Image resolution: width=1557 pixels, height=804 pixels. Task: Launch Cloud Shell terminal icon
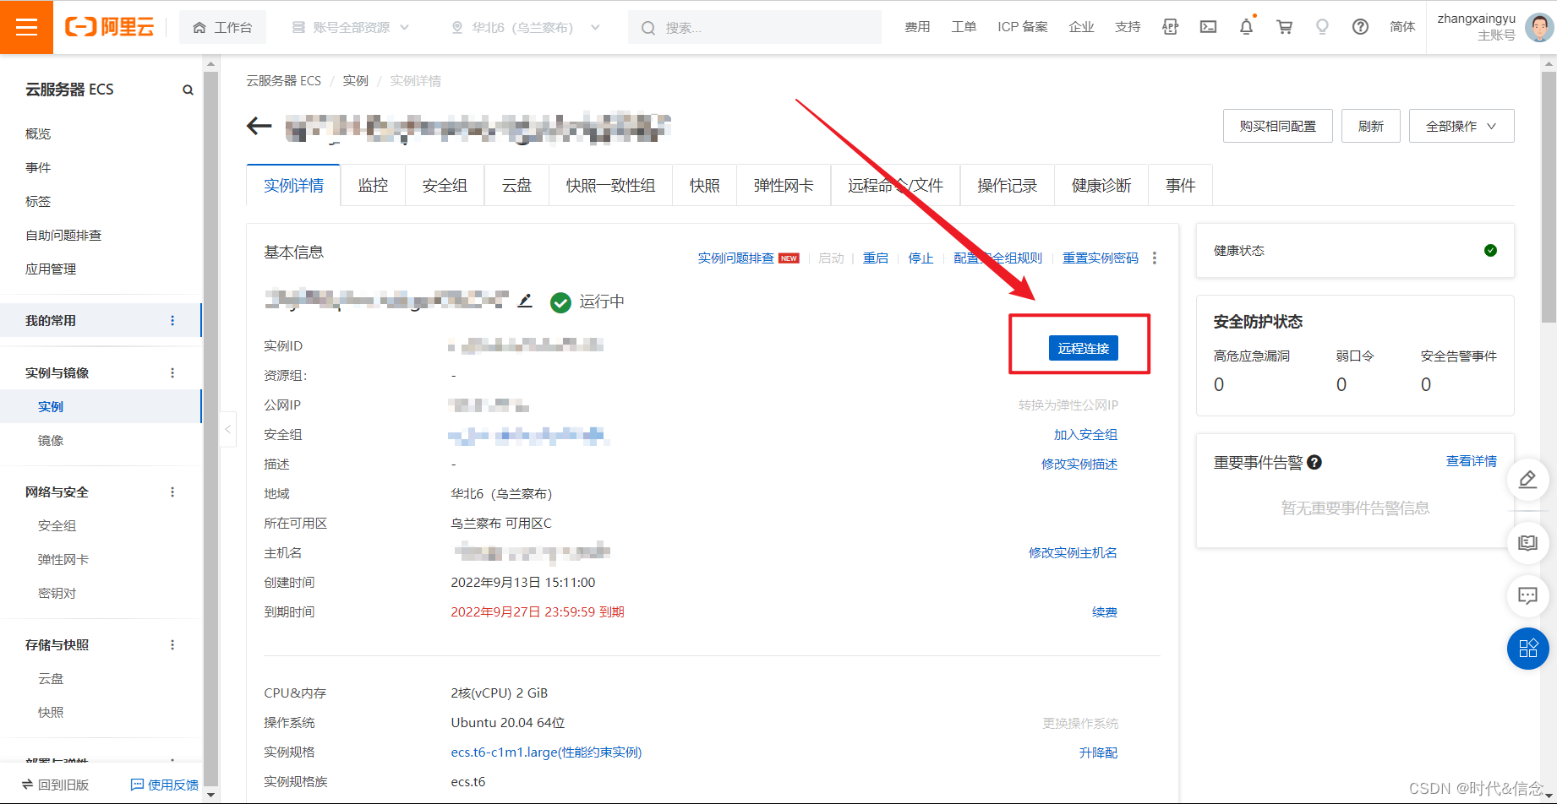(x=1208, y=27)
